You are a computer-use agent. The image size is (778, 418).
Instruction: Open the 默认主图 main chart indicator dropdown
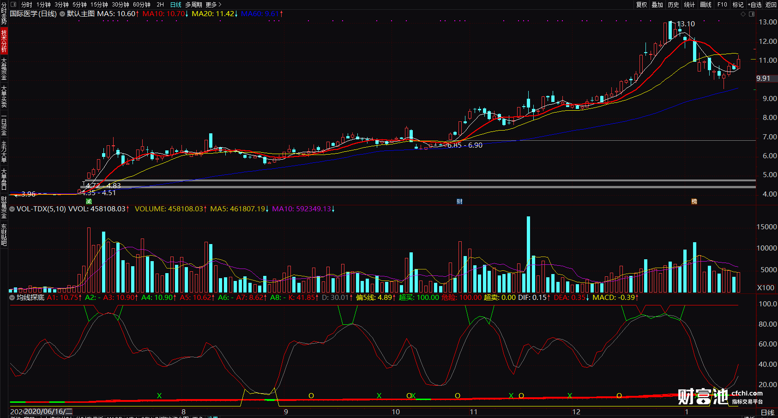coord(62,14)
